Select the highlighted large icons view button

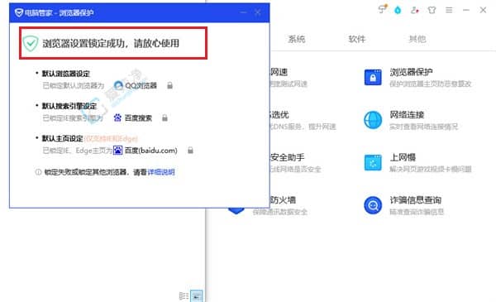pyautogui.click(x=197, y=296)
